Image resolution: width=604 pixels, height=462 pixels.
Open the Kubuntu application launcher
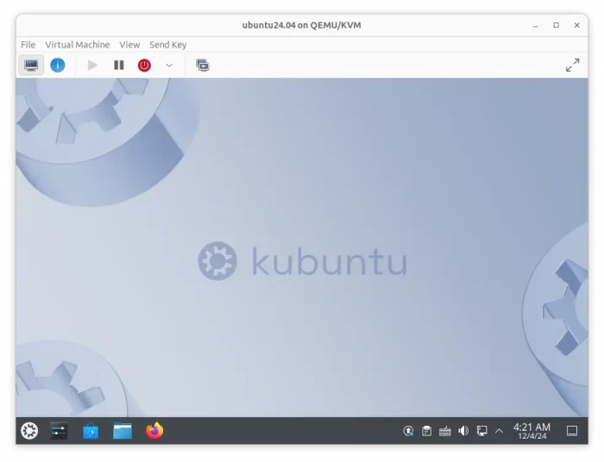29,431
